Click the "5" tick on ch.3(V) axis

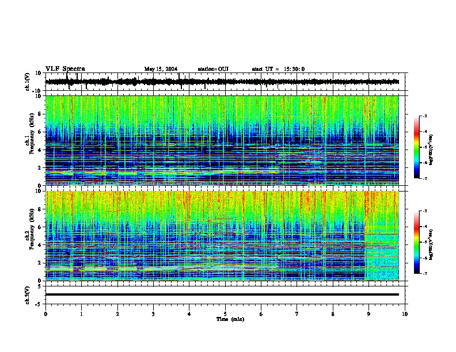click(40, 286)
